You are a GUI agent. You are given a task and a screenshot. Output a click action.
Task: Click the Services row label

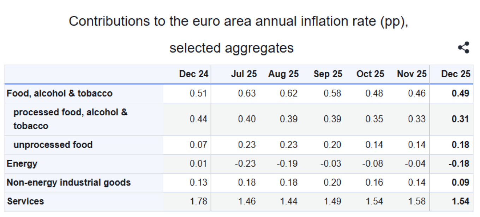25,201
